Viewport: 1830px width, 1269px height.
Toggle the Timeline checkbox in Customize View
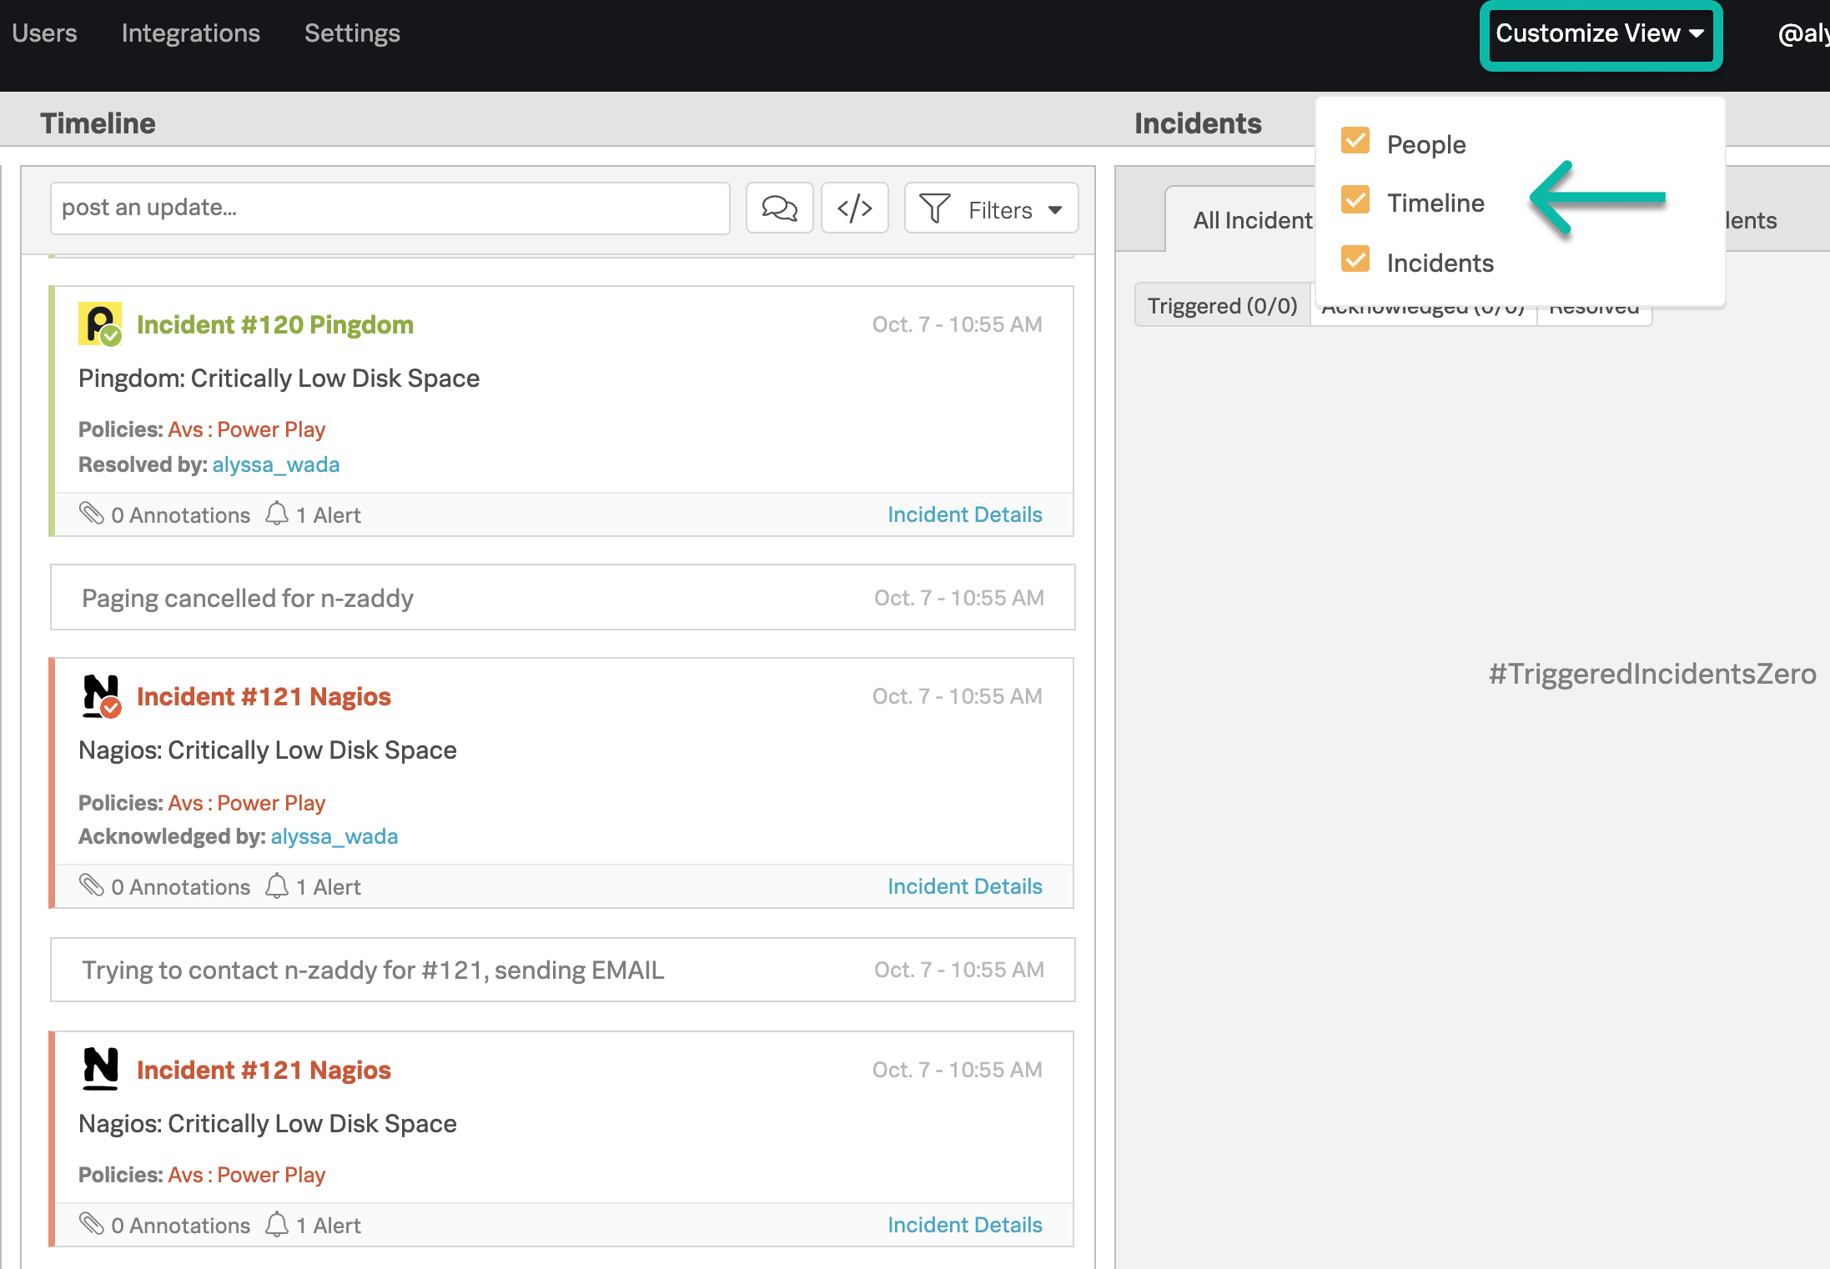[1355, 201]
